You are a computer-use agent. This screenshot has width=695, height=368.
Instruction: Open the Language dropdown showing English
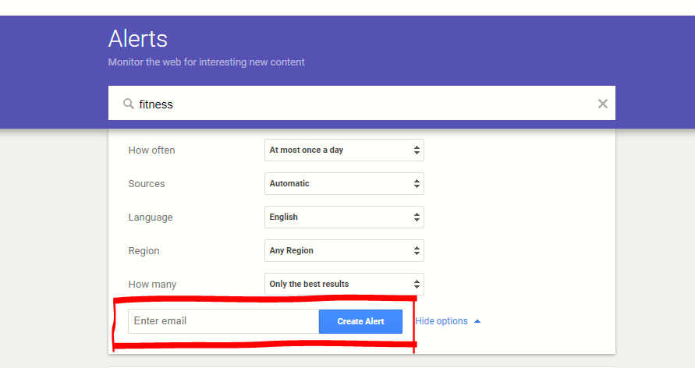(344, 218)
